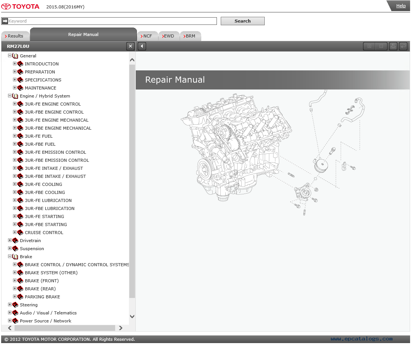Open the BRM tab
Image resolution: width=412 pixels, height=345 pixels.
(190, 36)
